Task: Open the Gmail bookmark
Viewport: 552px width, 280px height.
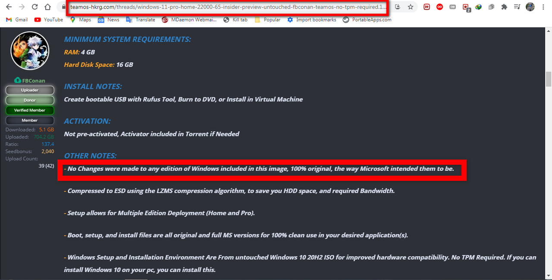Action: pos(17,20)
